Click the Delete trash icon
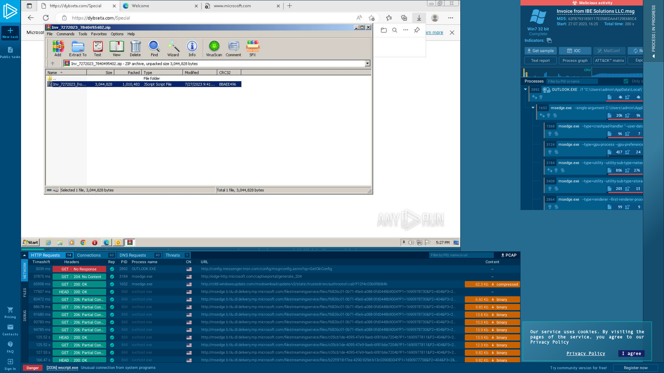Viewport: 664px width, 373px height. (x=135, y=48)
